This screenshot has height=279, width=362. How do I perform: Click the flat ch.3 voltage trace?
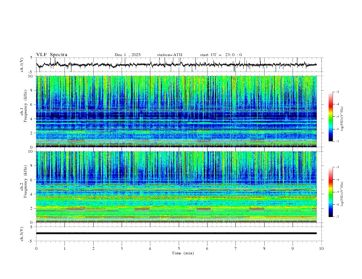[x=176, y=233]
